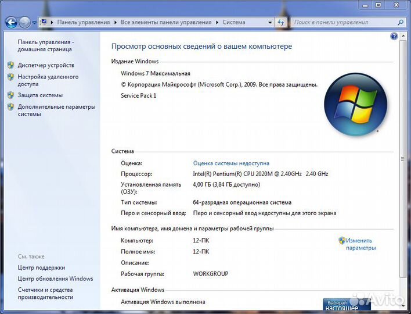This screenshot has width=411, height=314.
Task: Select Система breadcrumb item
Action: coord(234,22)
